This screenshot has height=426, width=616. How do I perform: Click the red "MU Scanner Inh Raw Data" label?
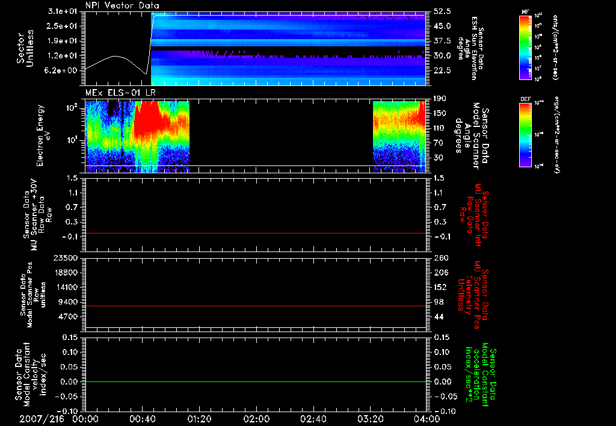tap(474, 215)
